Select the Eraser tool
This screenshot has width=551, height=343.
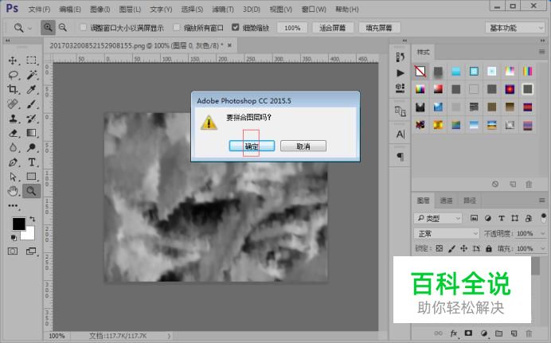coord(13,133)
